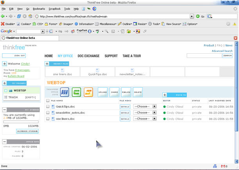Click the Sign Out button

coord(14,56)
